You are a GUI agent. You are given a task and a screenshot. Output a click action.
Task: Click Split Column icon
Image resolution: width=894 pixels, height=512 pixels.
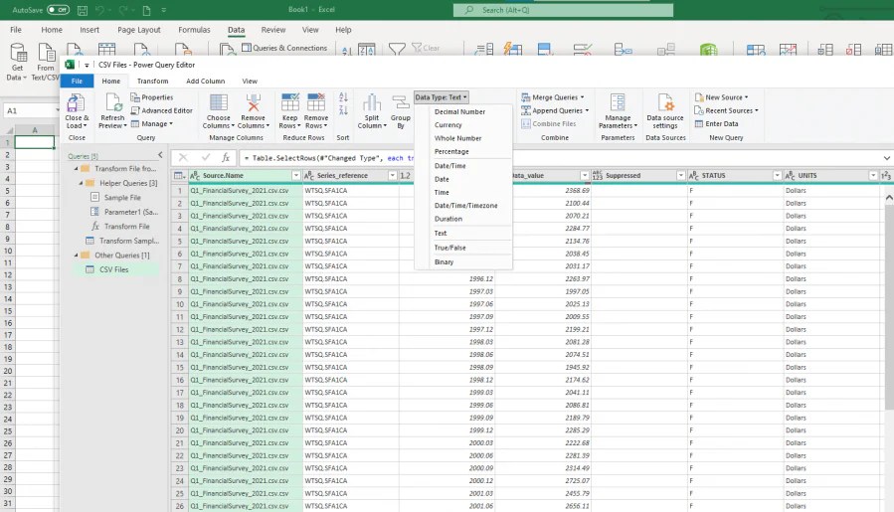[x=372, y=102]
